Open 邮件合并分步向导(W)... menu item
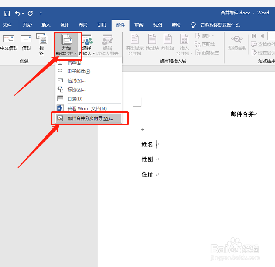275x267 pixels. (88, 118)
